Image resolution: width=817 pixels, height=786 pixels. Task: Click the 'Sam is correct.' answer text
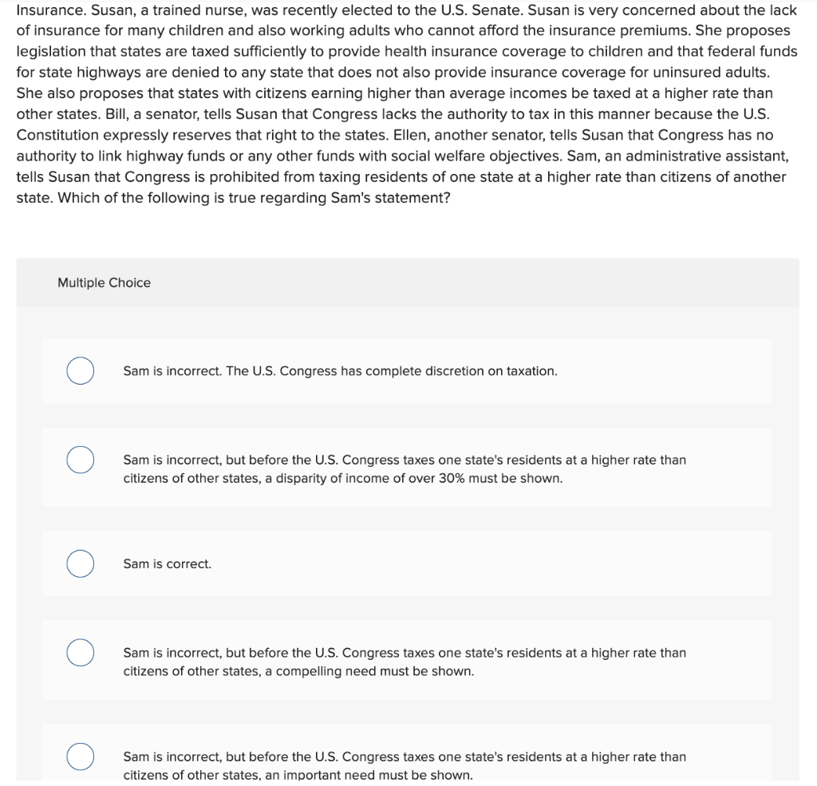[x=168, y=564]
